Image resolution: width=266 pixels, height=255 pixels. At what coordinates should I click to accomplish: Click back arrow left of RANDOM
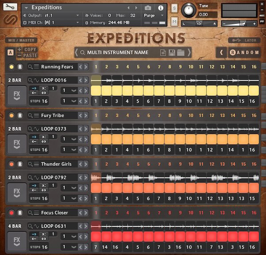(221, 53)
